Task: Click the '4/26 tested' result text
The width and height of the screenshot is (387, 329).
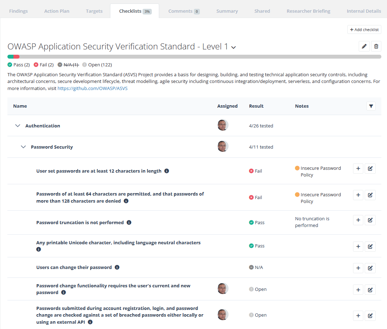Action: click(261, 126)
